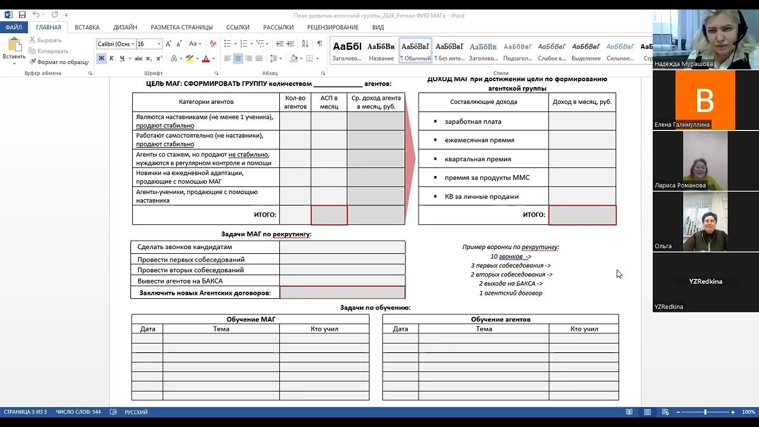Image resolution: width=759 pixels, height=427 pixels.
Task: Toggle strikethrough (abc) formatting
Action: click(138, 58)
